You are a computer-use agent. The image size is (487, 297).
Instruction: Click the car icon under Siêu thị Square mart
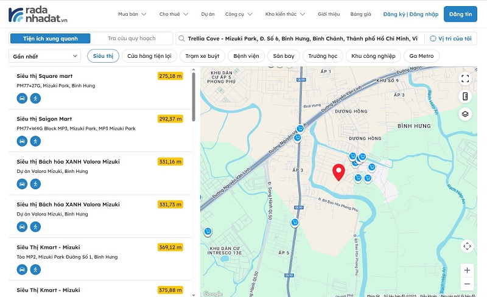tap(22, 98)
